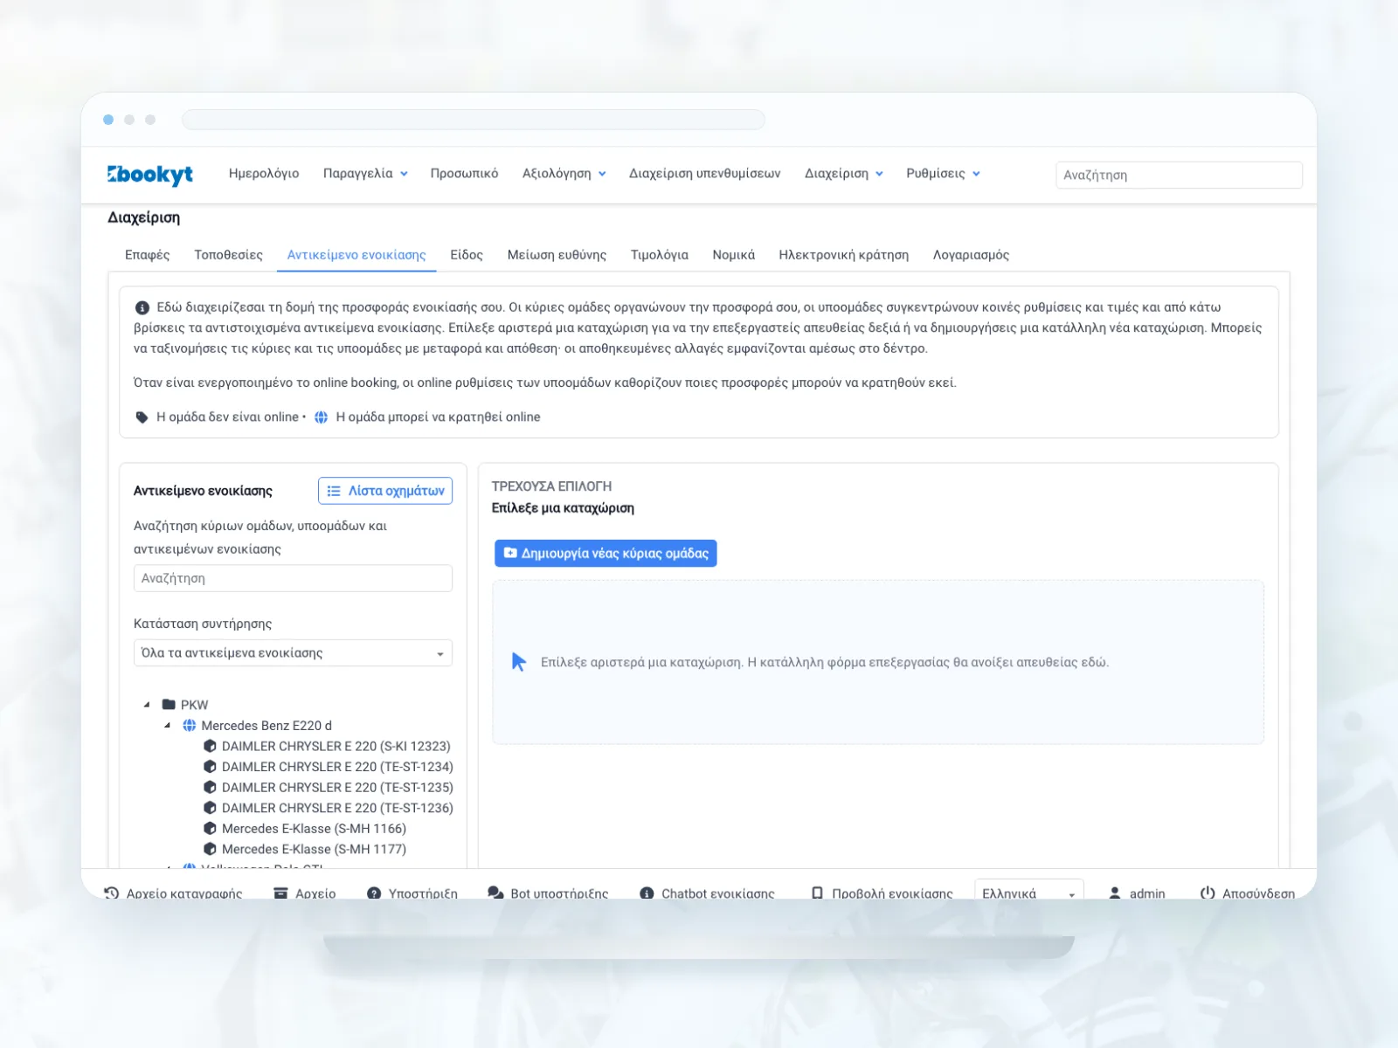Open the Κατάσταση συντήρησης select box
Screen dimensions: 1398x1048
(x=293, y=653)
